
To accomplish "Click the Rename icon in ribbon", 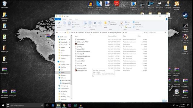I will coord(100,23).
